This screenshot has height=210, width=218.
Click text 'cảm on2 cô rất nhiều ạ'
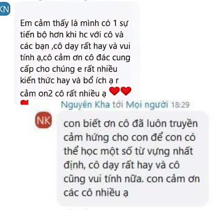(x=63, y=93)
